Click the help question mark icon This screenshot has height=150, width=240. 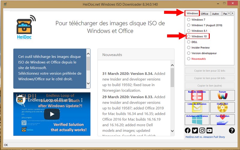(x=232, y=131)
